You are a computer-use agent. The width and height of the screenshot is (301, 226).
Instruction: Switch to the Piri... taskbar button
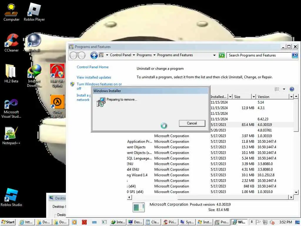pos(170,222)
